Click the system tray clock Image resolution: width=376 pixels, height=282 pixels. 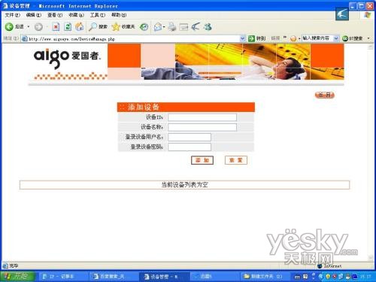365,277
